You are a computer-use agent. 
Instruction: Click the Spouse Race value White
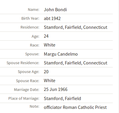click(49, 81)
